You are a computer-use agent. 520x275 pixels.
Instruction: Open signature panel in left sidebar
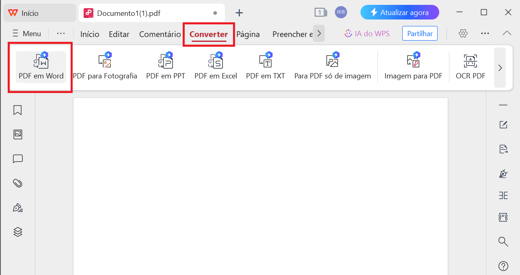click(x=17, y=208)
